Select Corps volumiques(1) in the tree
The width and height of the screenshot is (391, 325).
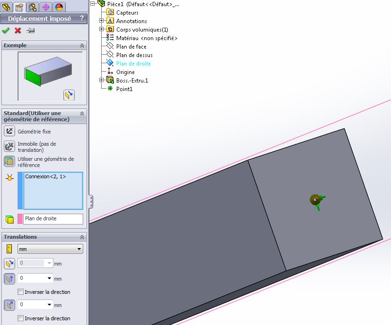pos(142,30)
